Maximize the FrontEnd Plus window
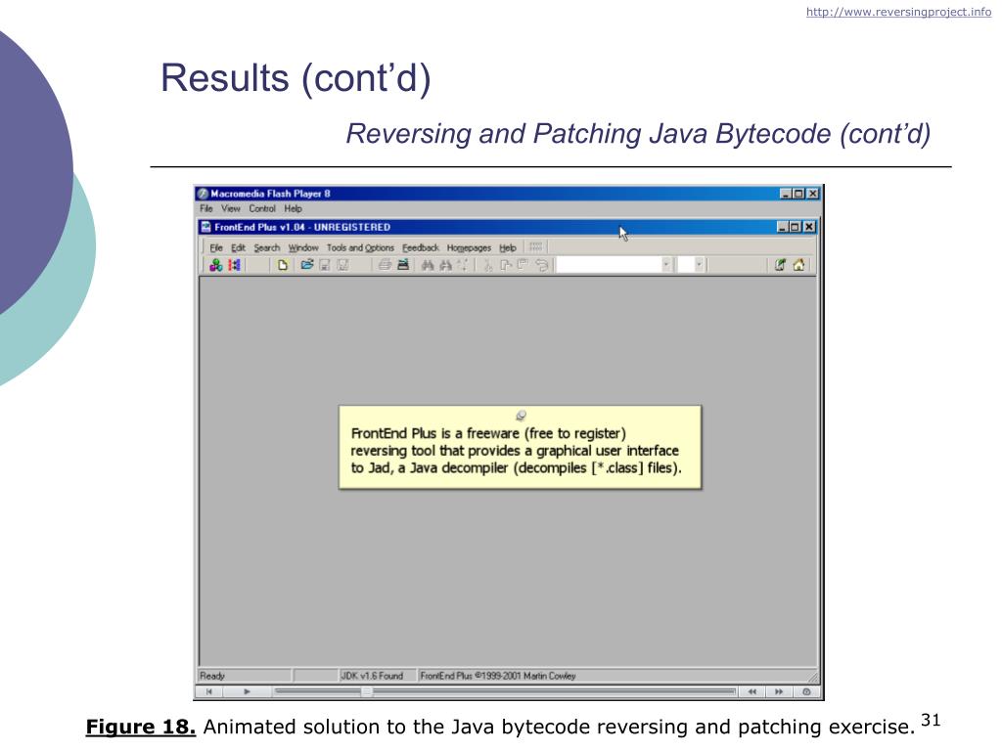 tap(795, 227)
